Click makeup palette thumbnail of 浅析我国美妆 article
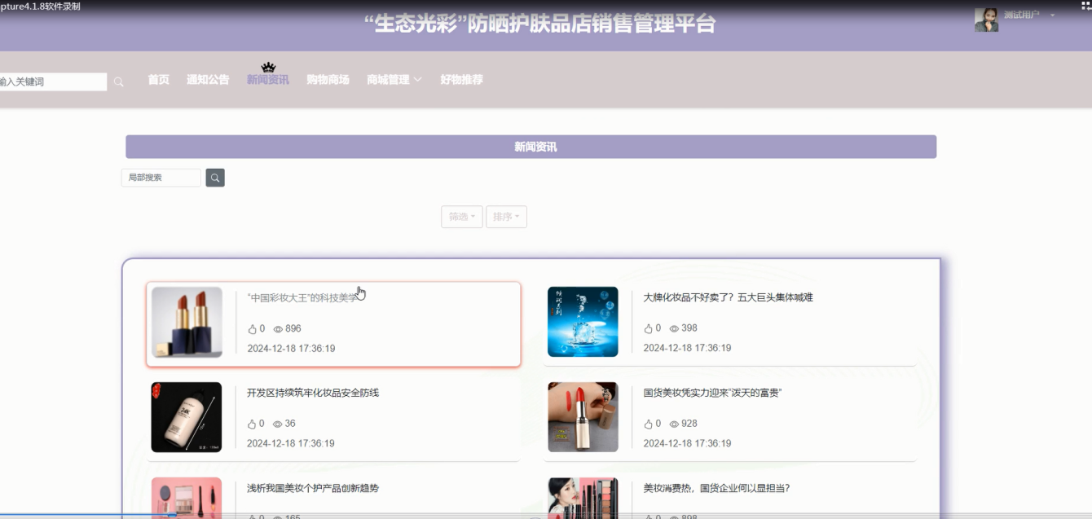Screen dimensions: 1092x519 click(187, 497)
